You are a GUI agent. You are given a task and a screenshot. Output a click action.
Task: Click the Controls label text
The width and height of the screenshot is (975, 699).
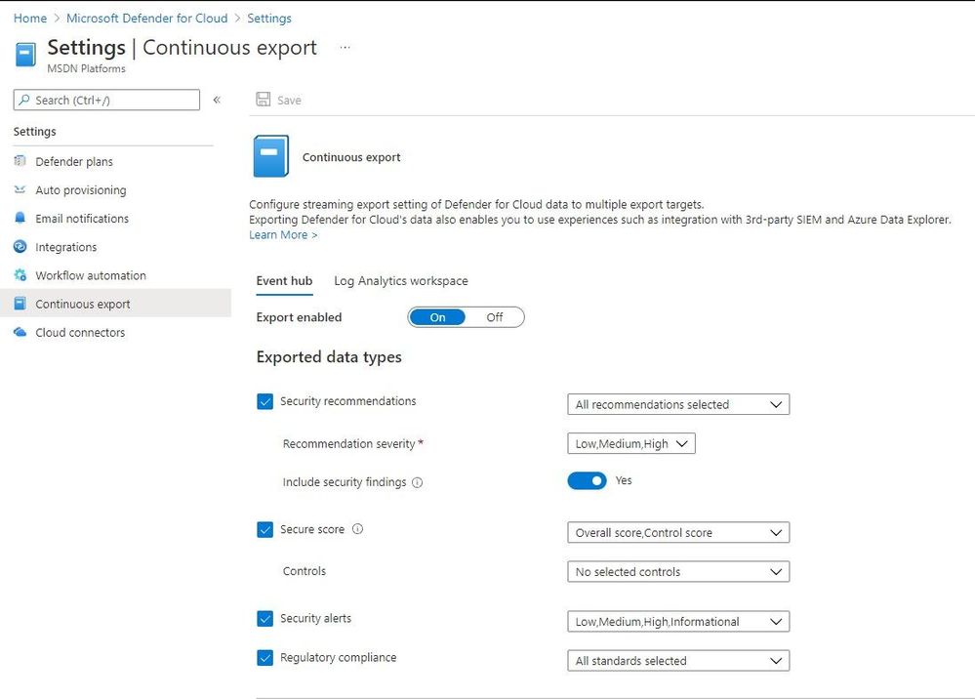tap(305, 571)
